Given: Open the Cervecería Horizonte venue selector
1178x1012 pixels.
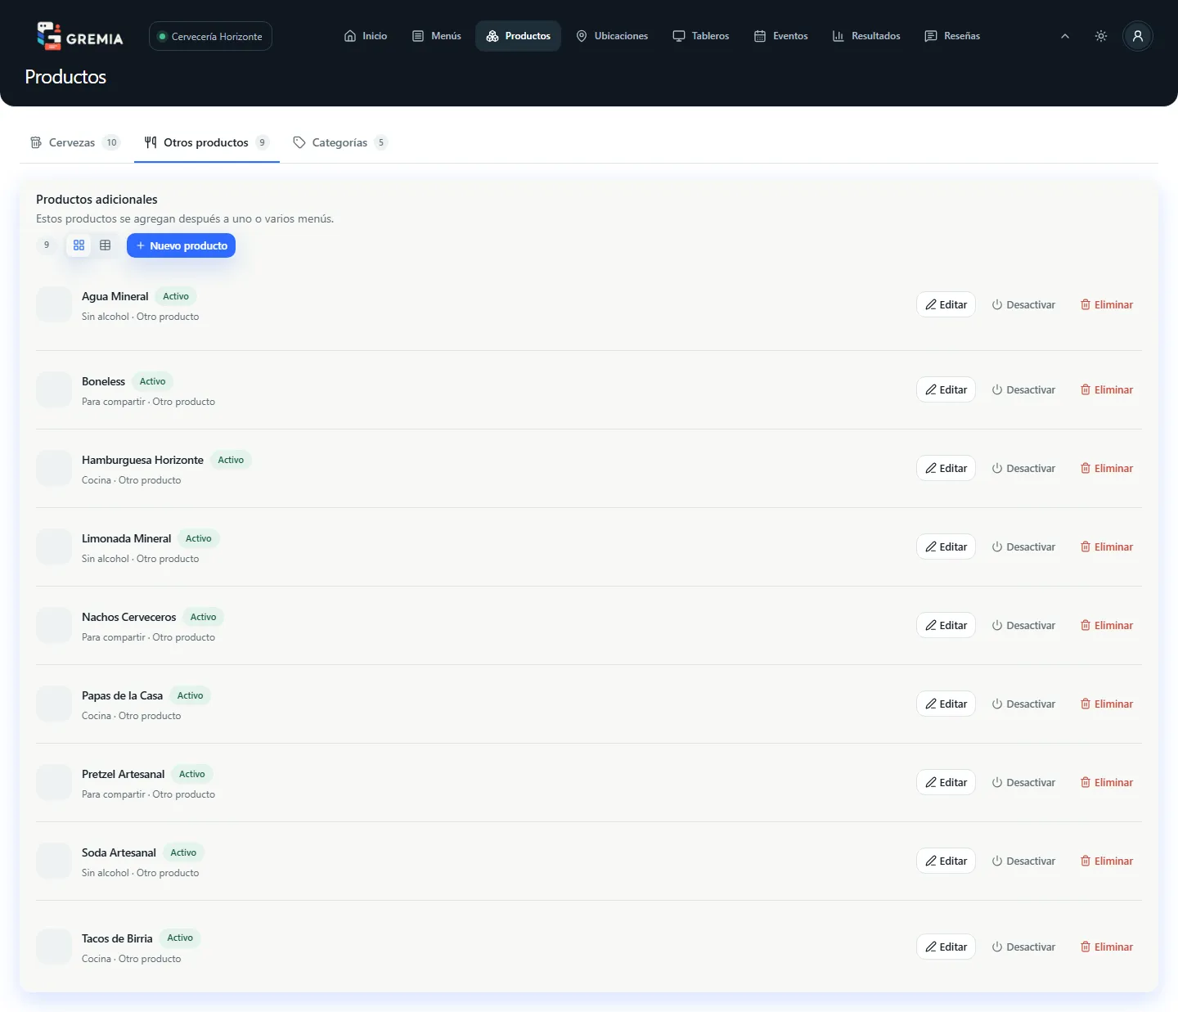Looking at the screenshot, I should click(x=210, y=36).
